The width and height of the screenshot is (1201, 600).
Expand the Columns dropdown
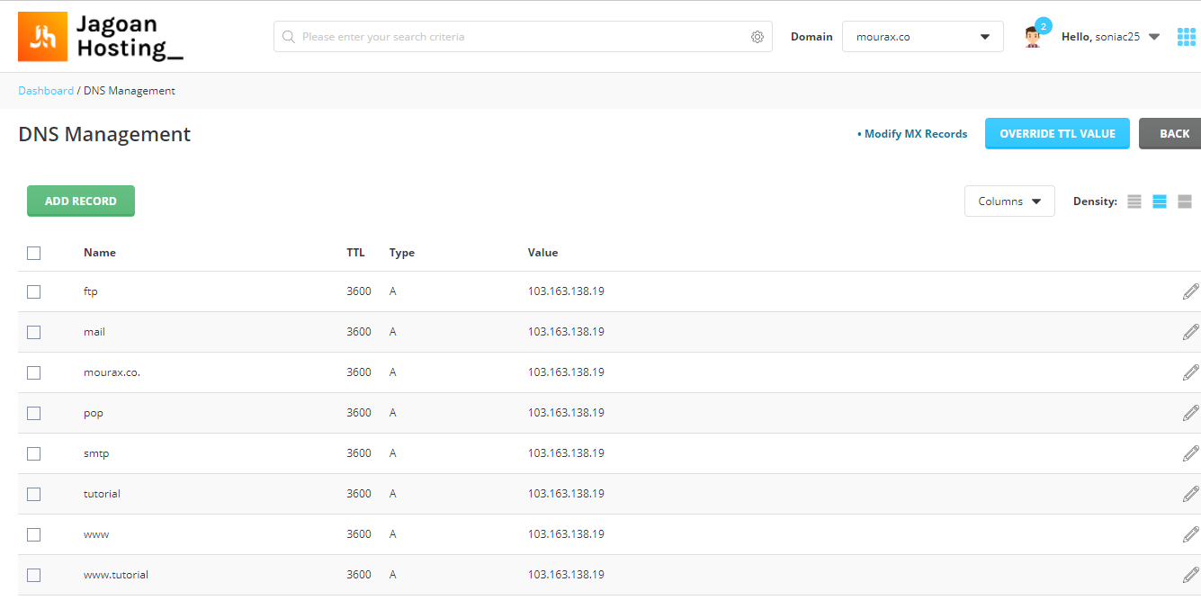coord(1009,201)
